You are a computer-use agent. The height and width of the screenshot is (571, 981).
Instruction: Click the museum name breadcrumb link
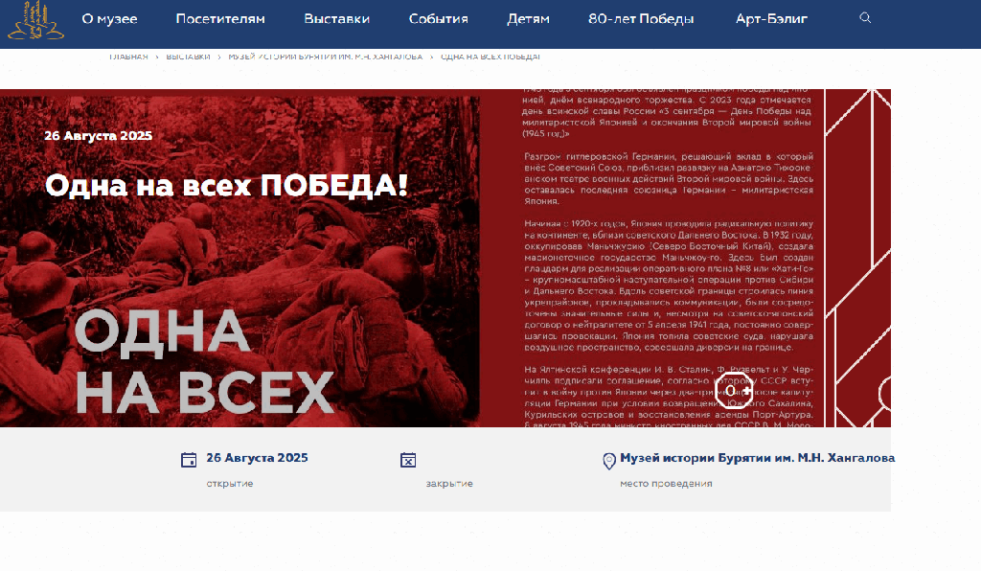point(325,57)
